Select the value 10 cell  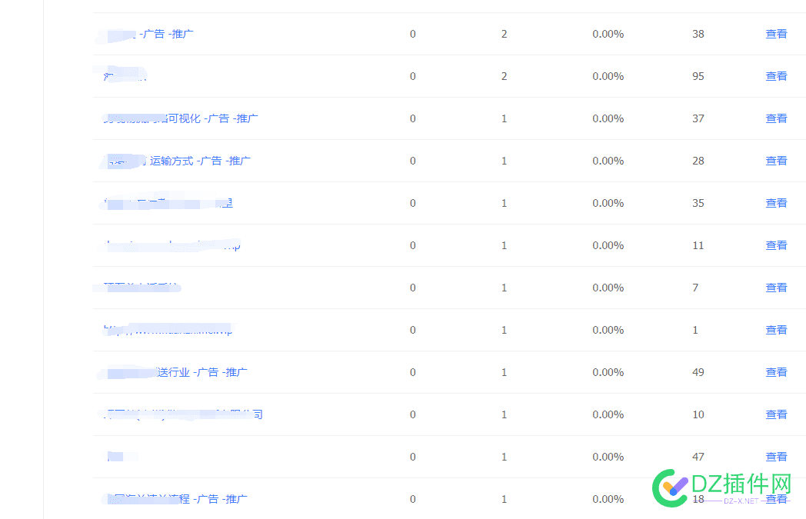pyautogui.click(x=698, y=414)
